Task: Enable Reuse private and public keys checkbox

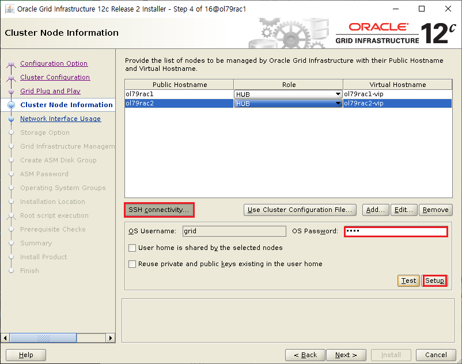Action: (132, 264)
